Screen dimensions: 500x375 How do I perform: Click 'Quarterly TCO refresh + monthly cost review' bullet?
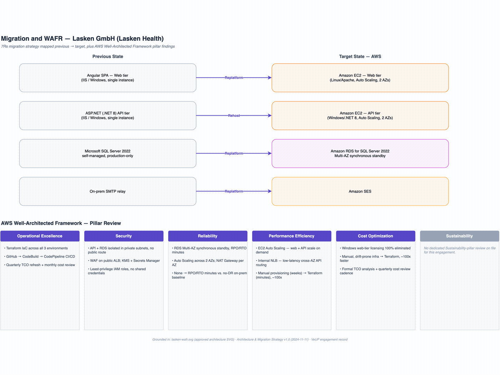pos(40,265)
